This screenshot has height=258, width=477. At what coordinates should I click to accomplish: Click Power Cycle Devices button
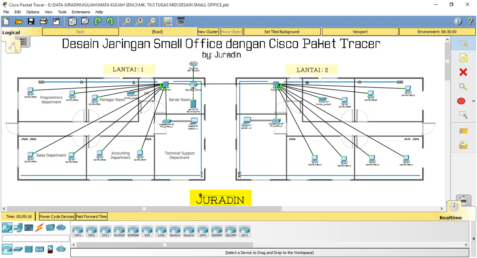(x=57, y=217)
